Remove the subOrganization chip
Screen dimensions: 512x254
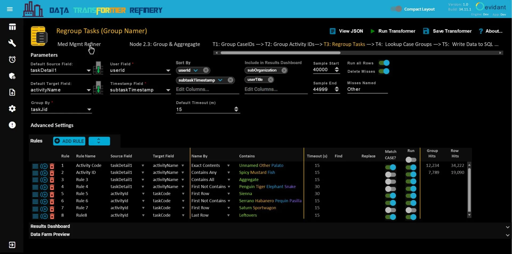pos(284,70)
